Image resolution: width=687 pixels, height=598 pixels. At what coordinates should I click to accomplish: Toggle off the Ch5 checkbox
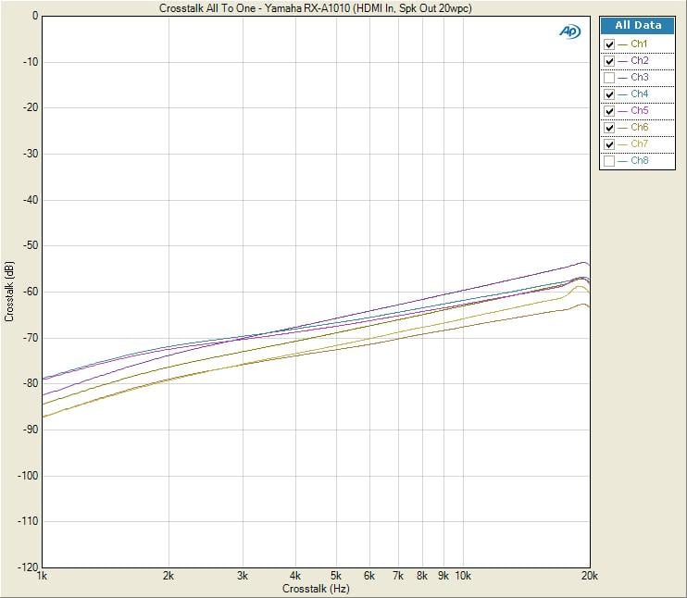(609, 111)
